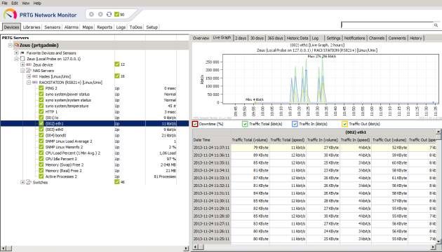Click the NAS Servers group icon
The width and height of the screenshot is (442, 252).
pos(29,71)
